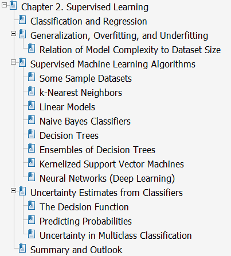231x256 pixels.
Task: Open The Decision Function bookmark
Action: (x=84, y=207)
